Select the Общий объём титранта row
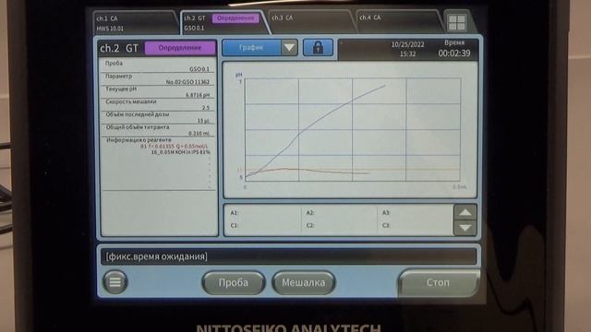591x332 pixels. [x=158, y=130]
